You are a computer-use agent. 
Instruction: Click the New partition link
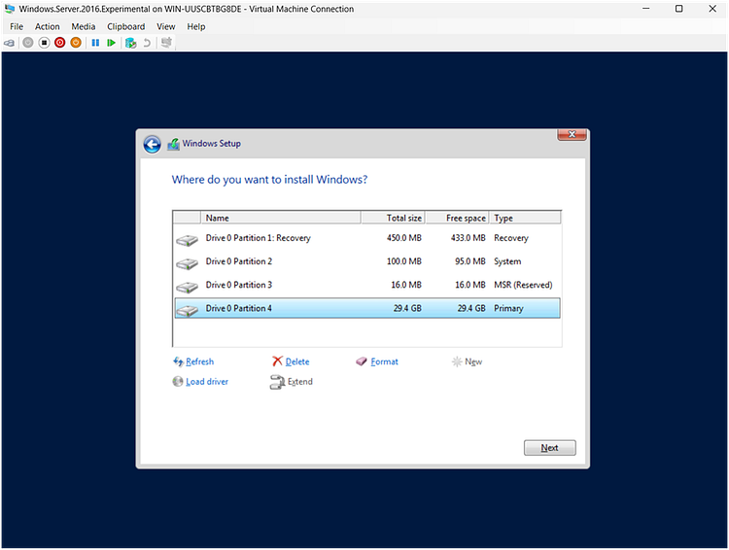tap(473, 361)
